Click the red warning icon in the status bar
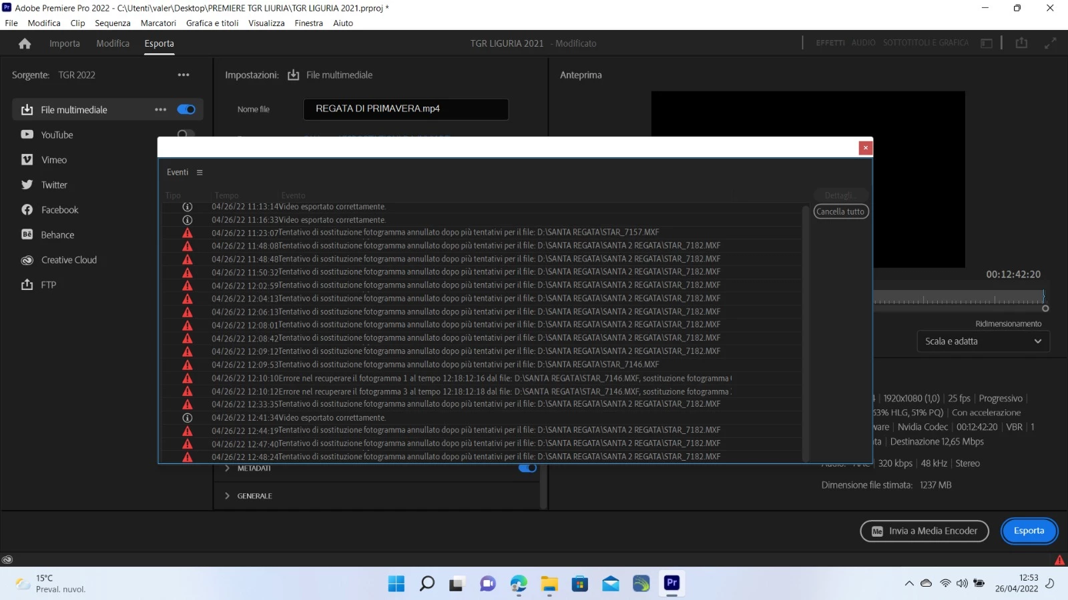 tap(1059, 560)
